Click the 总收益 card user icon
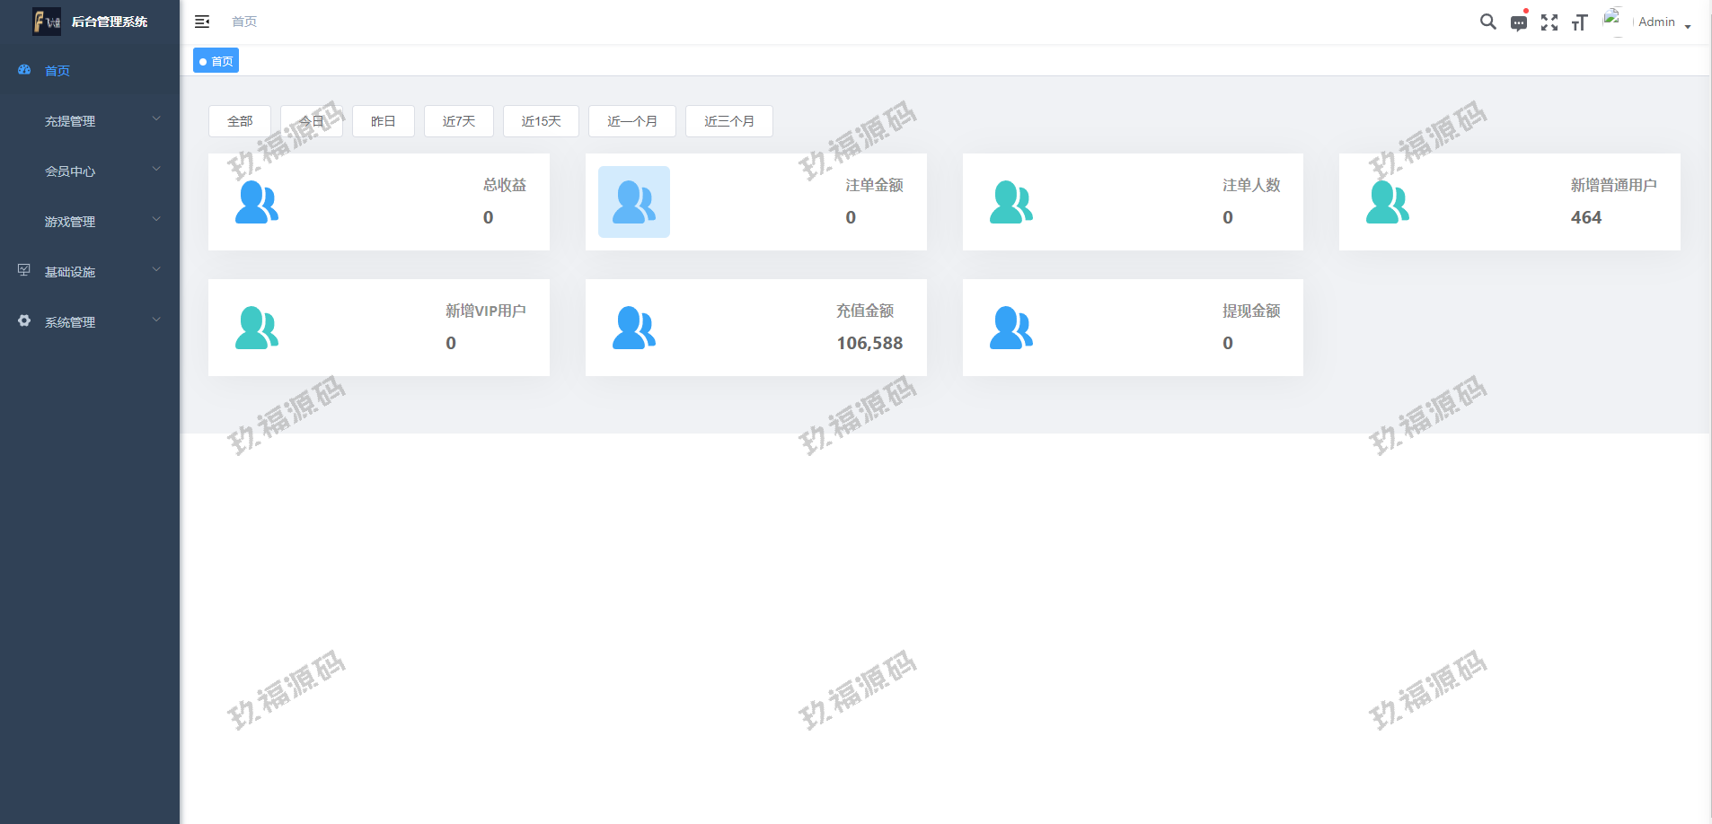Screen dimensions: 1712x824 tap(257, 202)
